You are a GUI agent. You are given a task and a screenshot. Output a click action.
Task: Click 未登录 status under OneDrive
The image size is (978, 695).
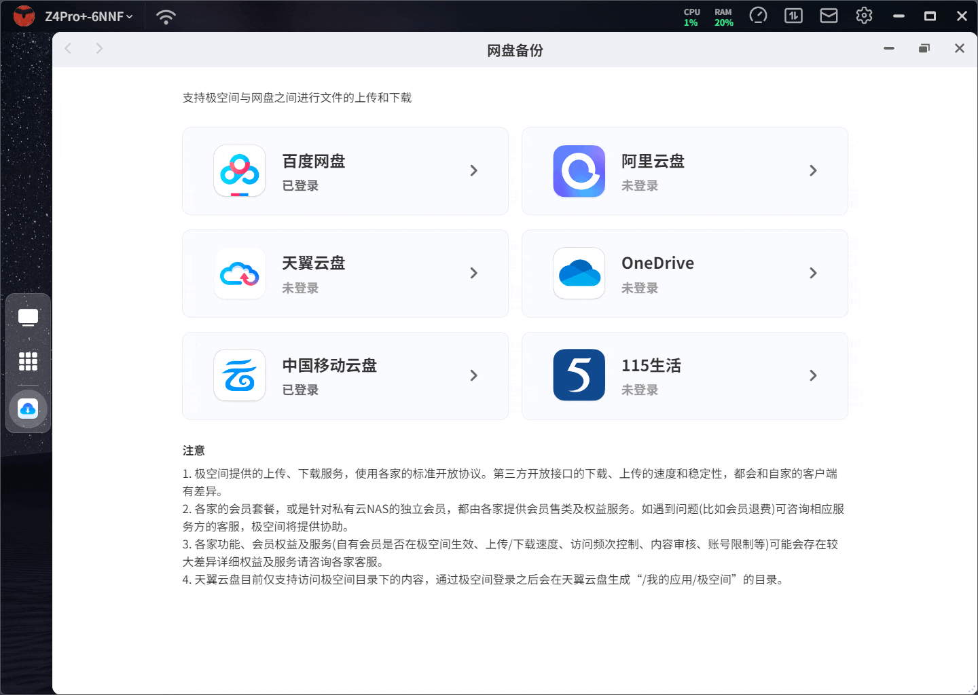640,288
